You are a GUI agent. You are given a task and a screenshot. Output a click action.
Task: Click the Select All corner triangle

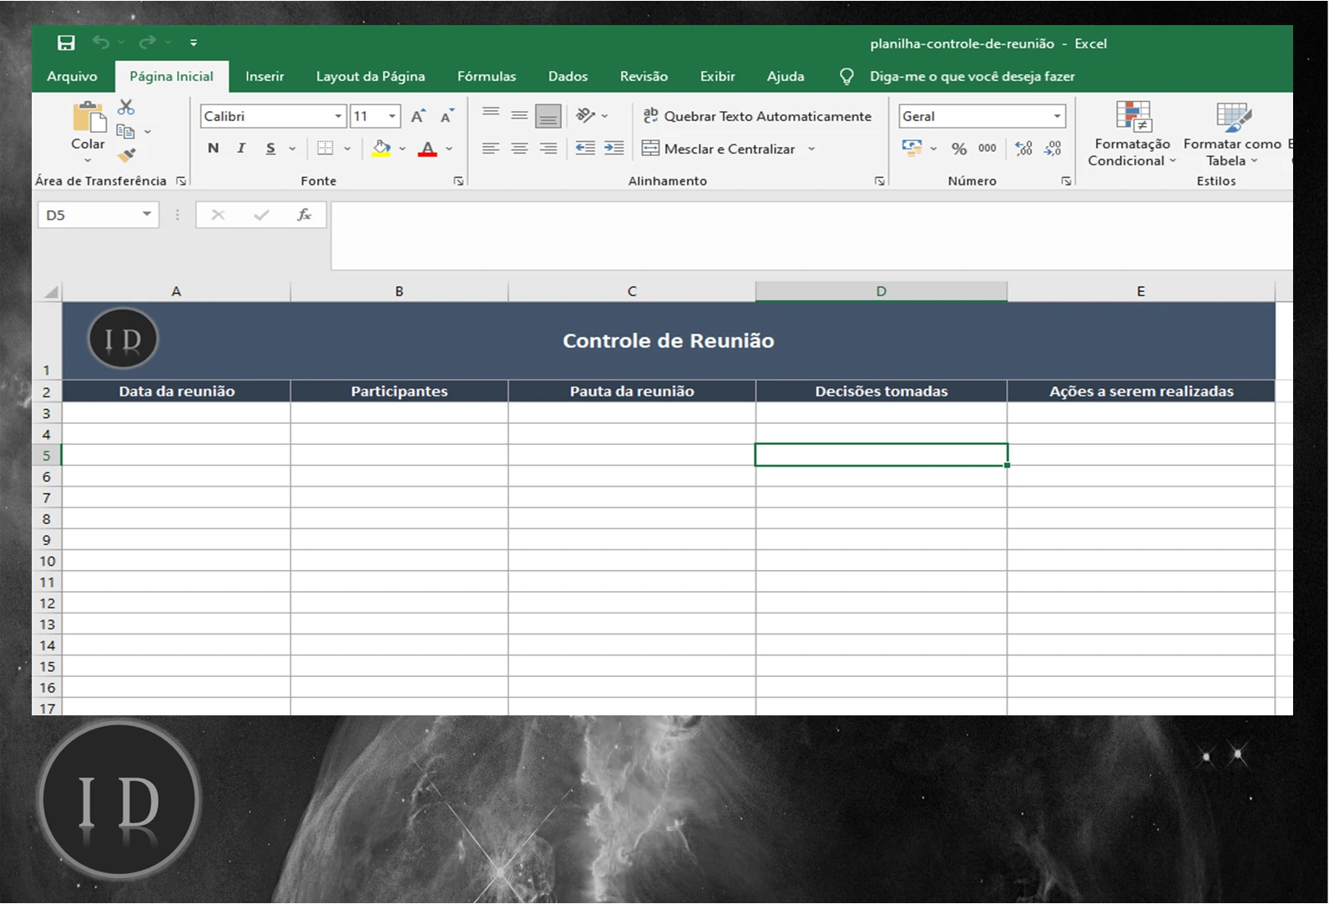[50, 291]
